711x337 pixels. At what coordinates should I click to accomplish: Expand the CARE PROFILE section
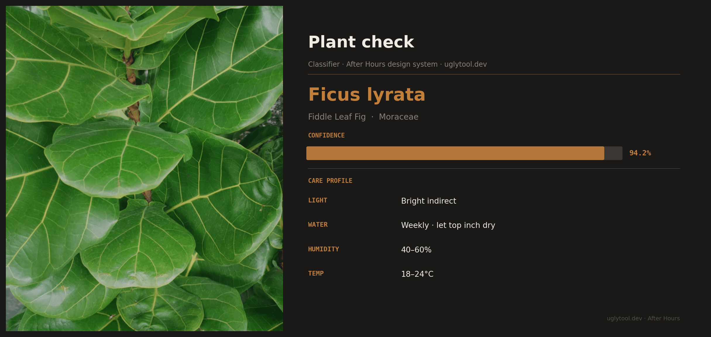[330, 180]
